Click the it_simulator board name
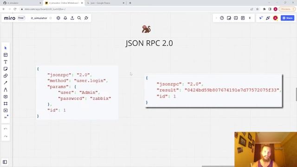Screen dimensions: 297x167 (39, 18)
